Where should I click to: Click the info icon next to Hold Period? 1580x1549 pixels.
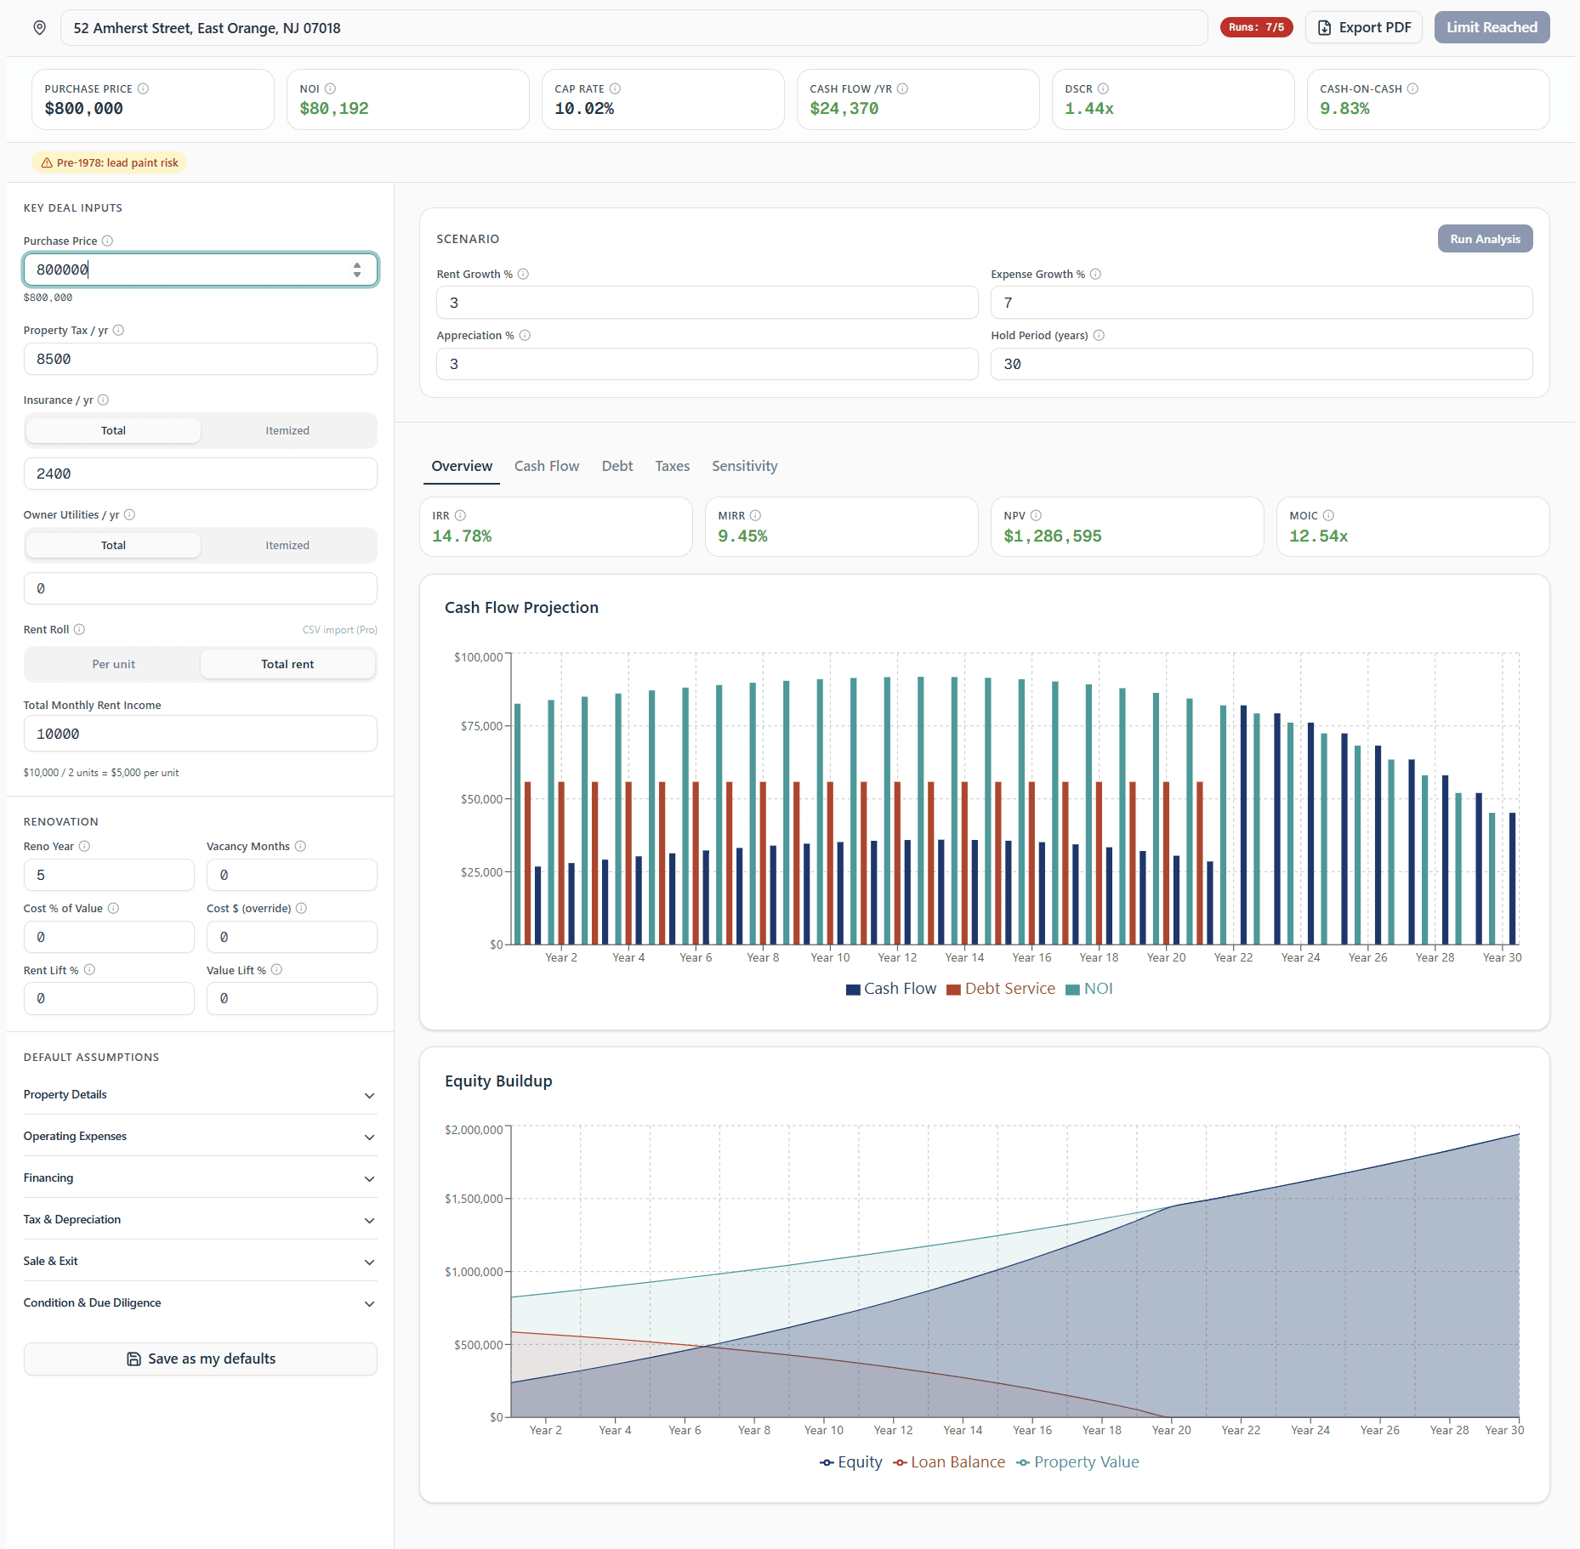[x=1100, y=335]
